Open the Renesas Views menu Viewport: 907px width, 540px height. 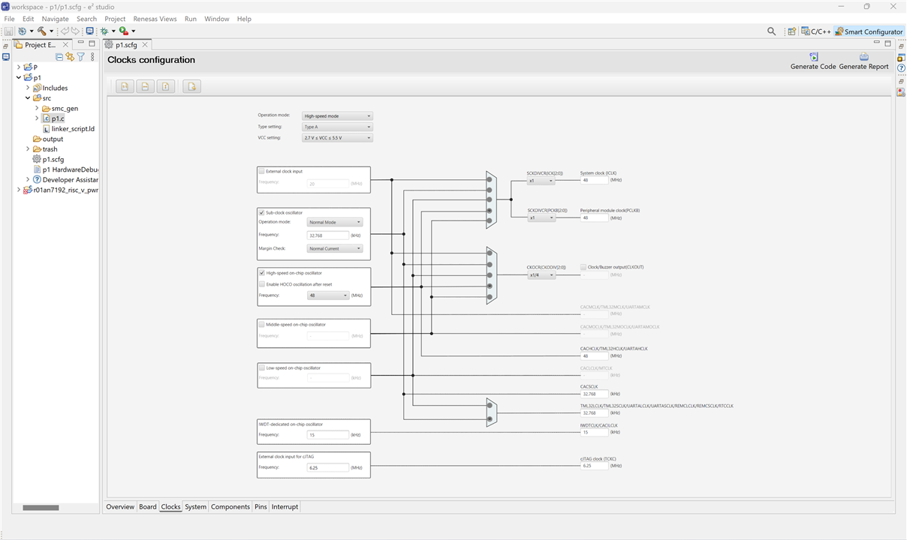(155, 19)
